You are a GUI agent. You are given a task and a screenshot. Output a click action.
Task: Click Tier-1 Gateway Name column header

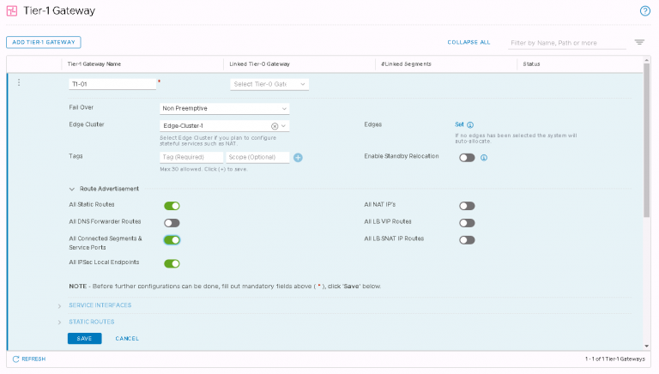click(x=94, y=64)
